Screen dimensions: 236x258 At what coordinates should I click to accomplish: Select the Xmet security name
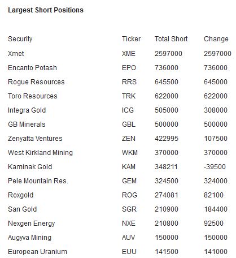(16, 54)
